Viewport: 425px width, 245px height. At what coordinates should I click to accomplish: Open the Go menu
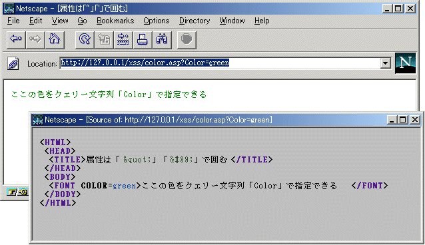[82, 21]
